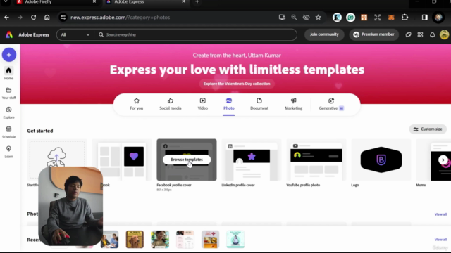The height and width of the screenshot is (253, 451).
Task: Go to browser home page
Action: [x=47, y=18]
